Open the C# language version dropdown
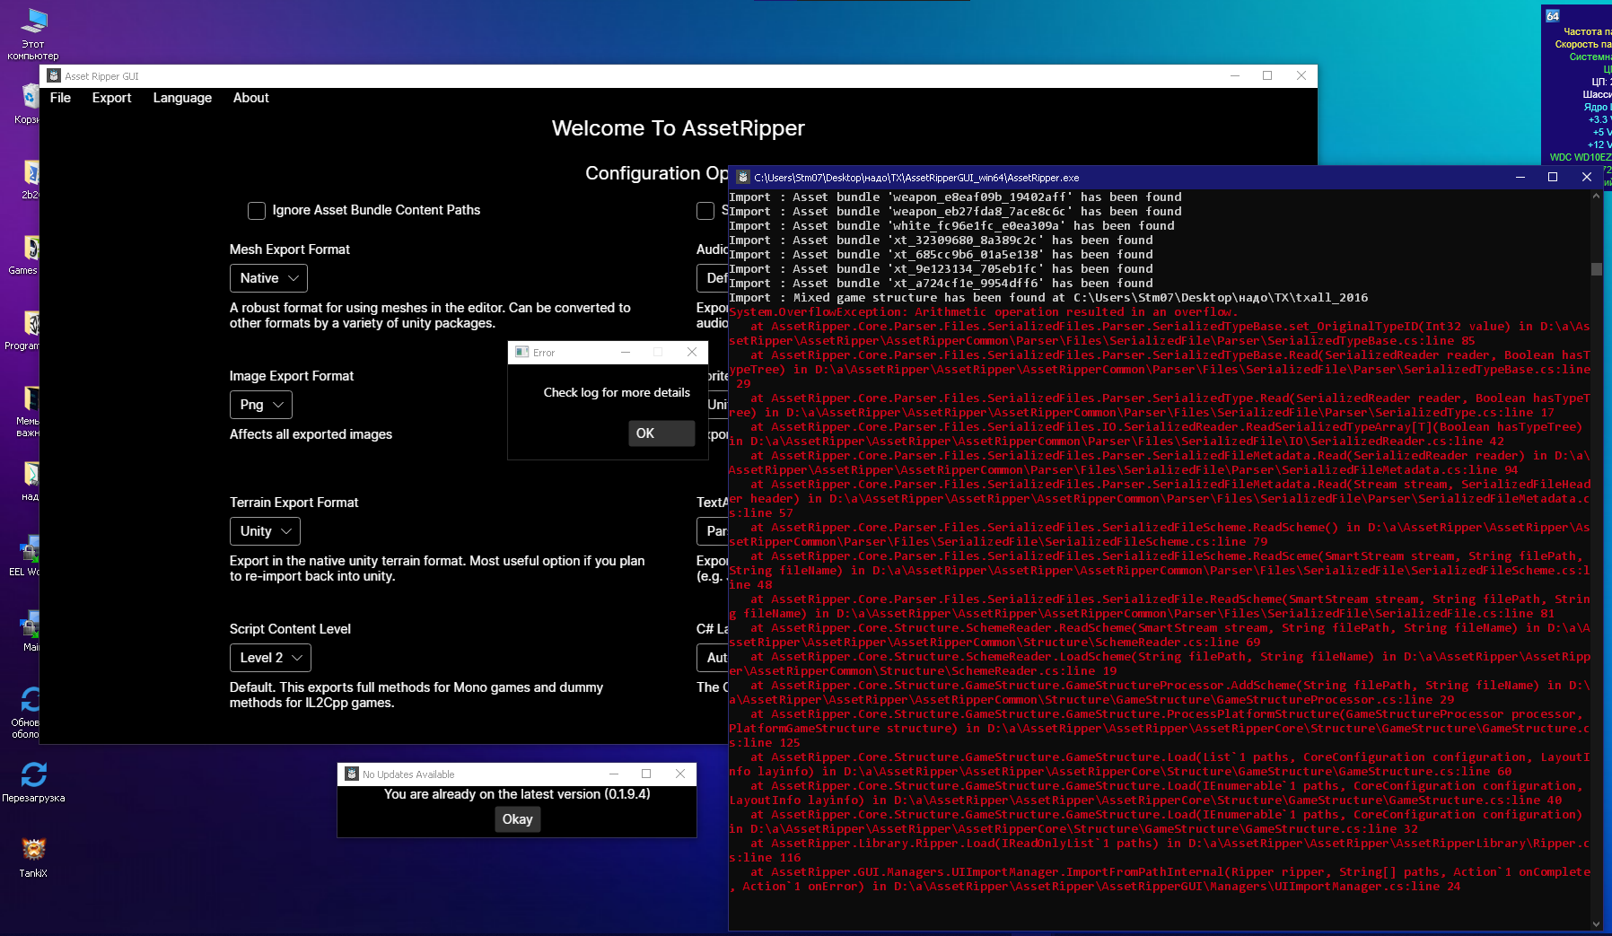The image size is (1612, 936). [713, 658]
